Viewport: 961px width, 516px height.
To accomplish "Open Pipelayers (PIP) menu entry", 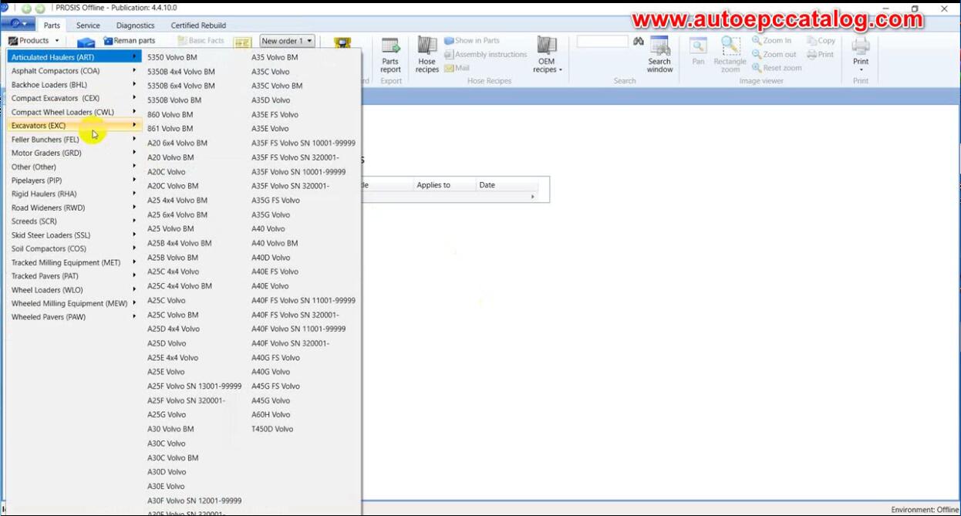I will [74, 180].
